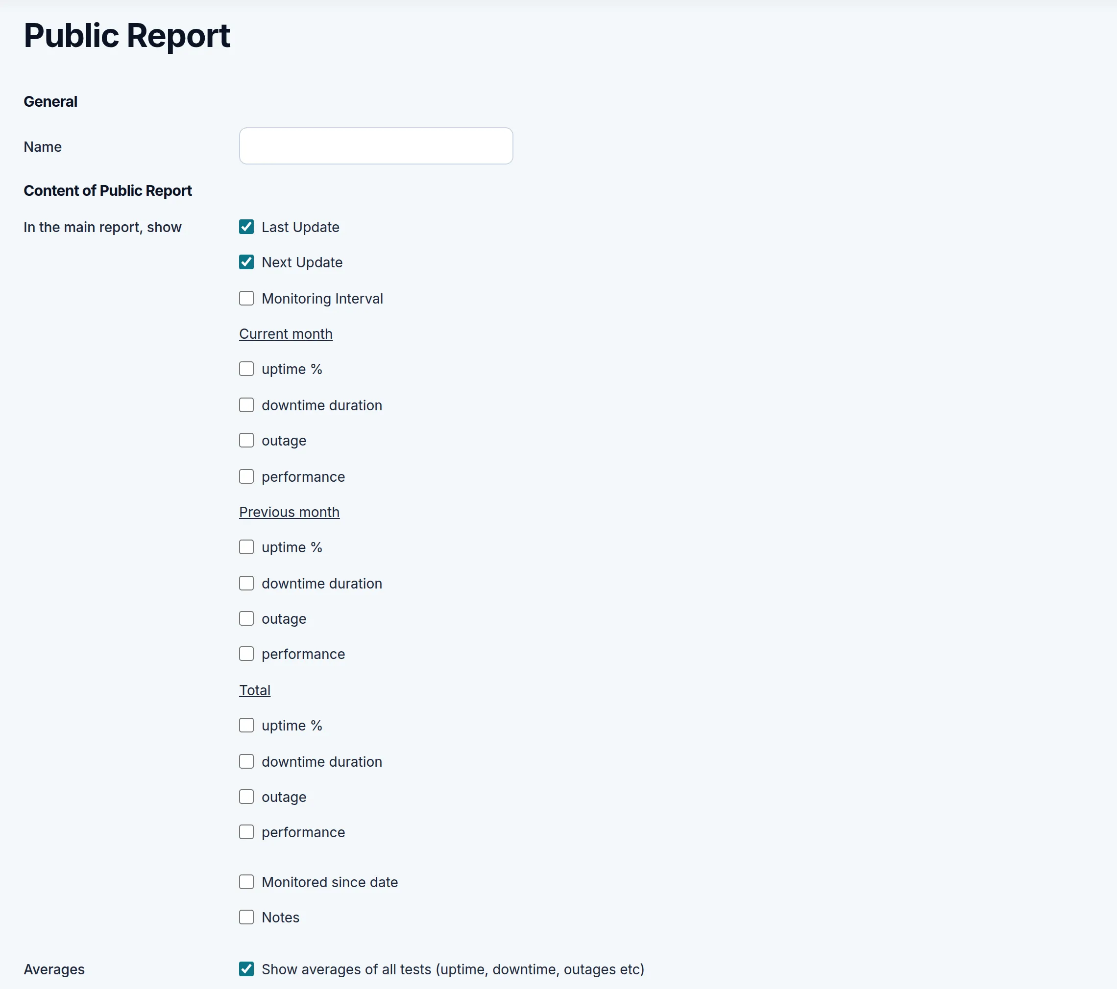Click the Name input field

tap(376, 146)
